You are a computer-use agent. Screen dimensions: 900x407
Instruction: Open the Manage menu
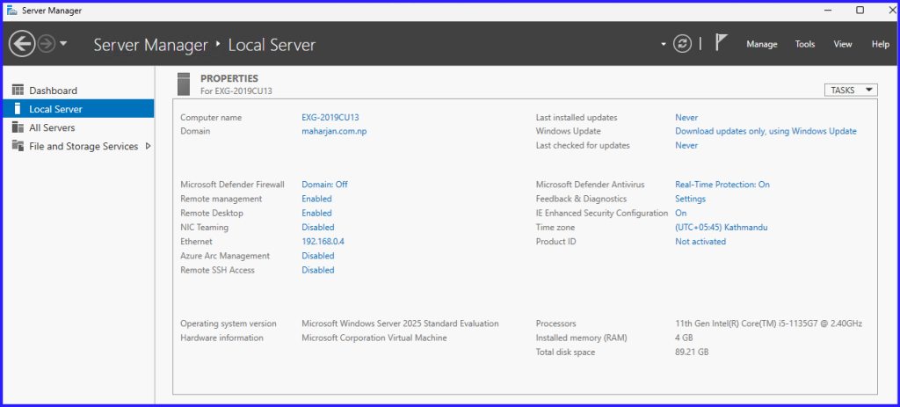pos(761,44)
